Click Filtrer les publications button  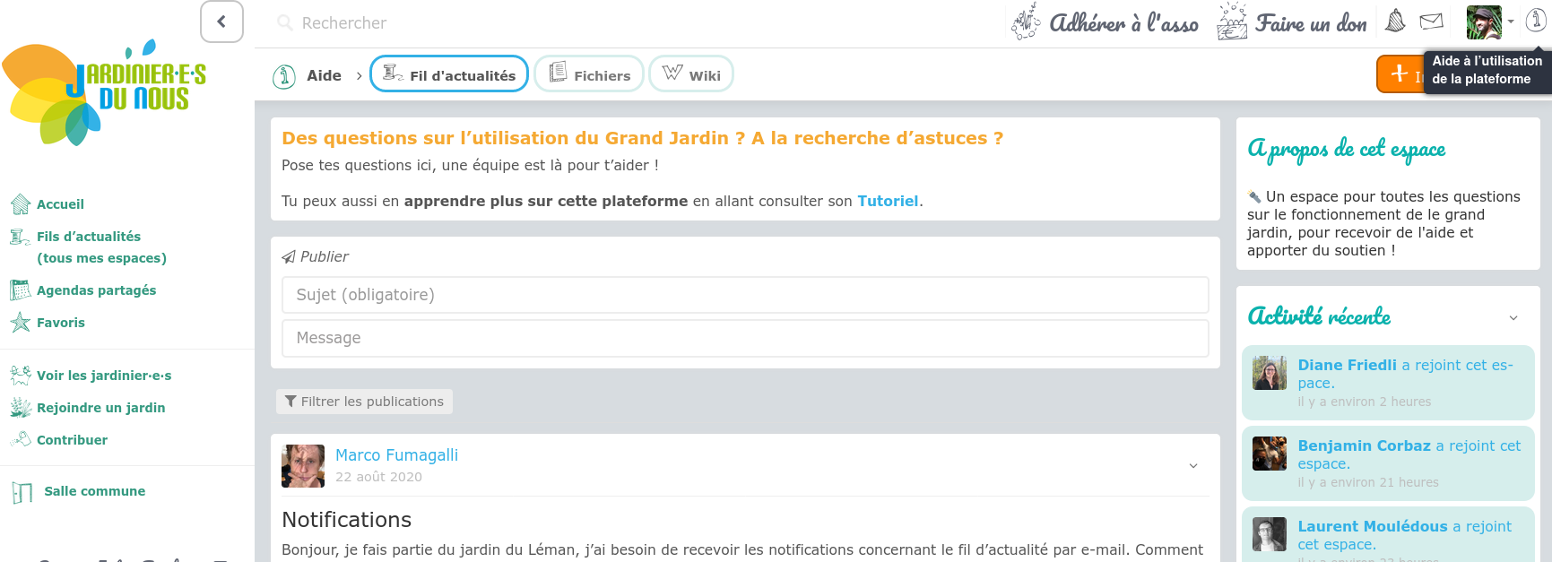coord(364,402)
